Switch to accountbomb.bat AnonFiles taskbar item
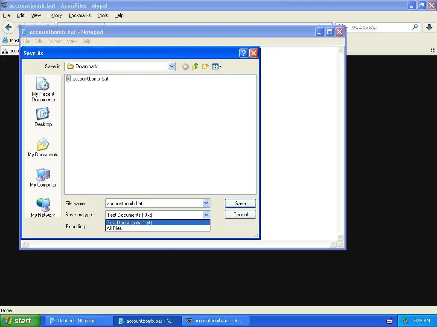This screenshot has width=437, height=327. click(215, 321)
